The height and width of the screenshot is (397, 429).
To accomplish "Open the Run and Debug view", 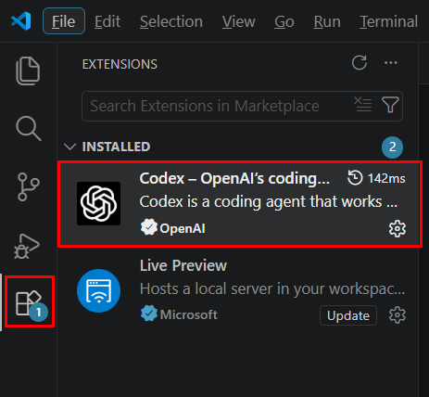I will pyautogui.click(x=27, y=247).
